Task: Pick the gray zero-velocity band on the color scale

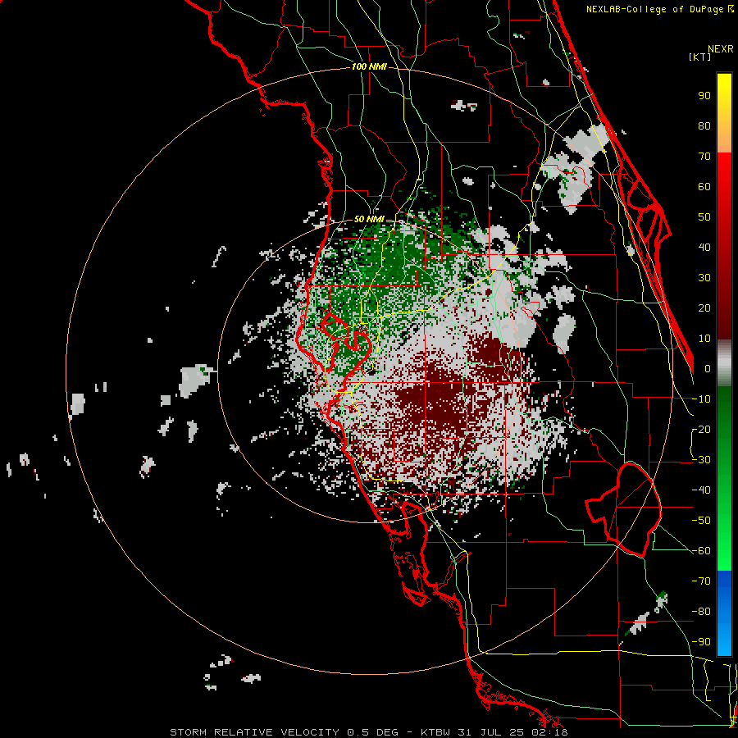Action: (x=724, y=363)
